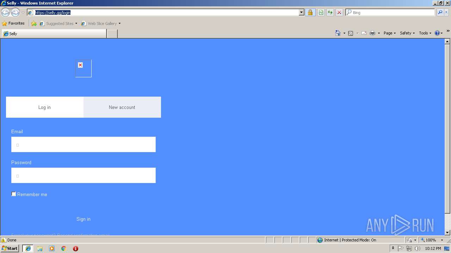Click the security lock icon
The image size is (451, 253).
coord(310,12)
